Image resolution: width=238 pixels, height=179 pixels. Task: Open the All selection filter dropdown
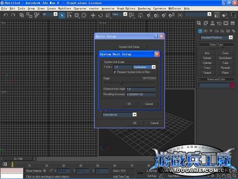56,14
